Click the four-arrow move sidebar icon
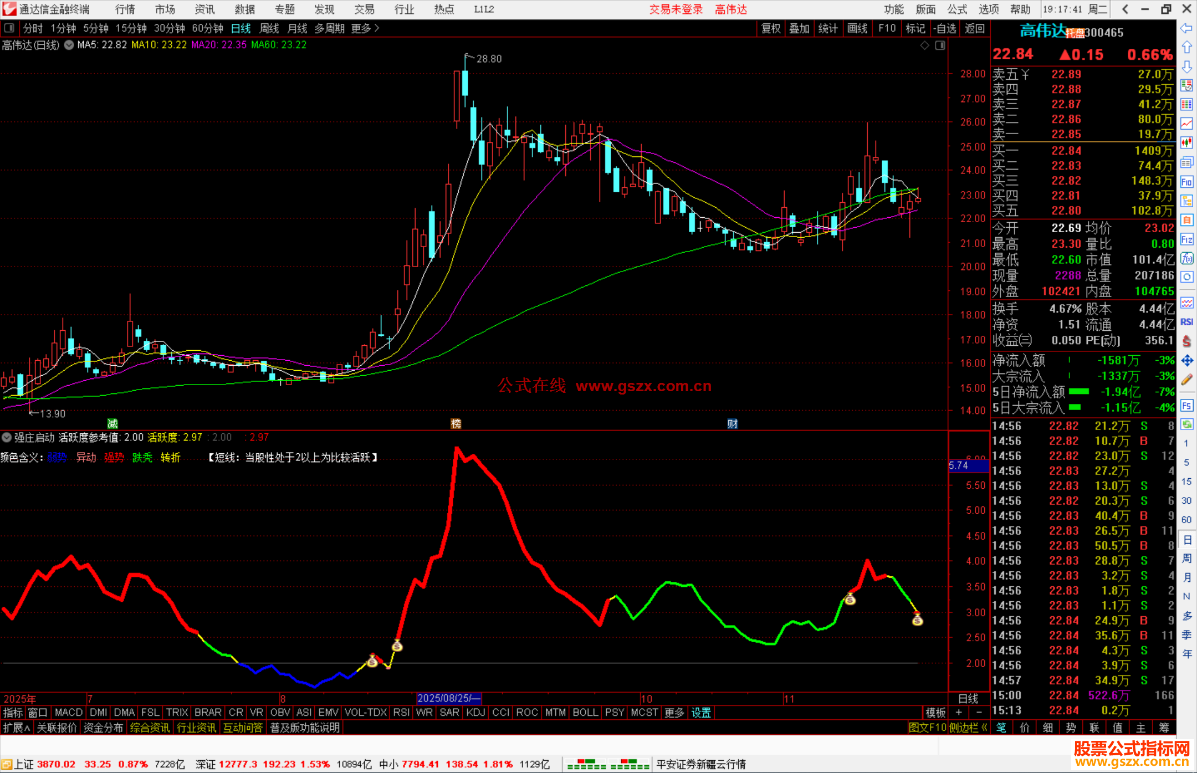Screen dimensions: 1197x773 (1186, 361)
